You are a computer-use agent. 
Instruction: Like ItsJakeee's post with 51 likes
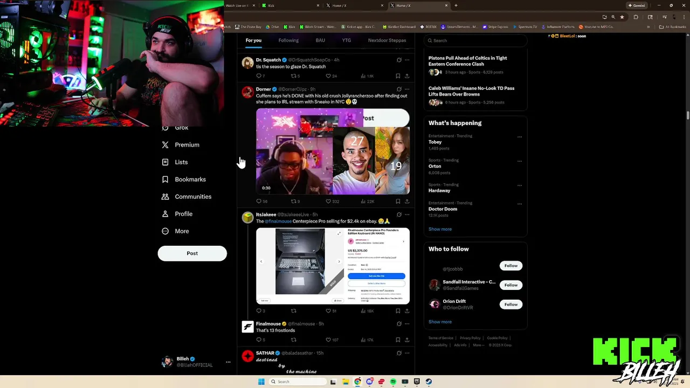pyautogui.click(x=331, y=311)
